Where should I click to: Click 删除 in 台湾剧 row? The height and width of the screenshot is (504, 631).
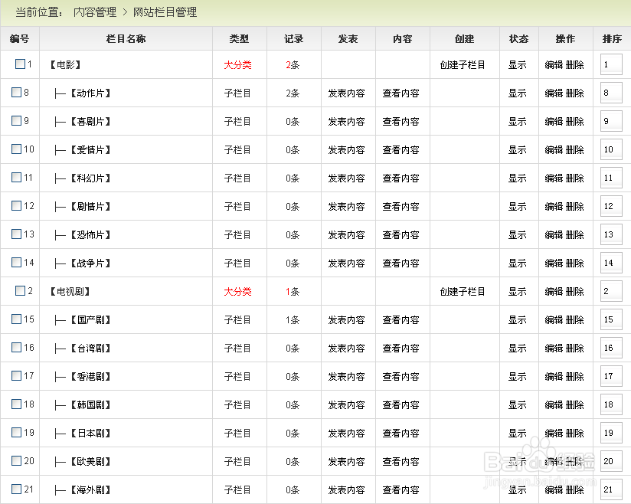coord(574,349)
